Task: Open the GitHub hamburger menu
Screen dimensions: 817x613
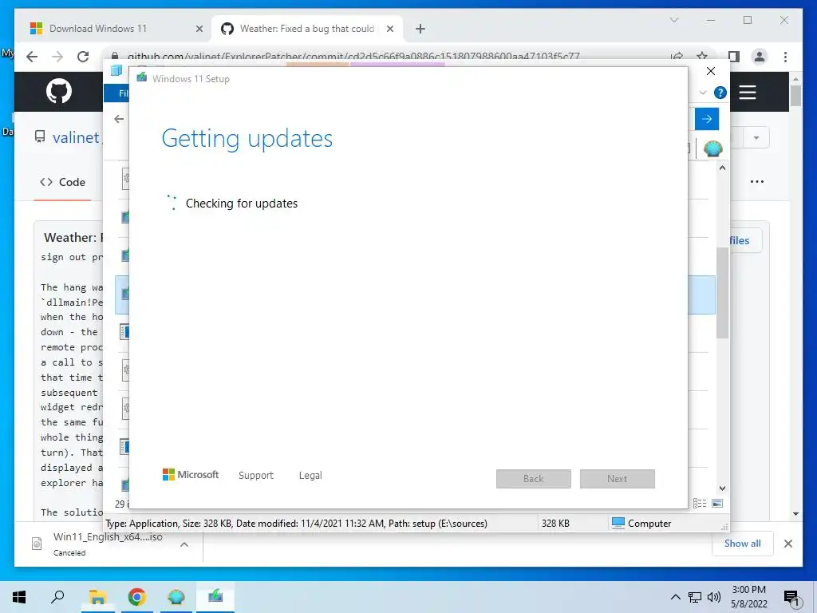Action: pos(747,93)
